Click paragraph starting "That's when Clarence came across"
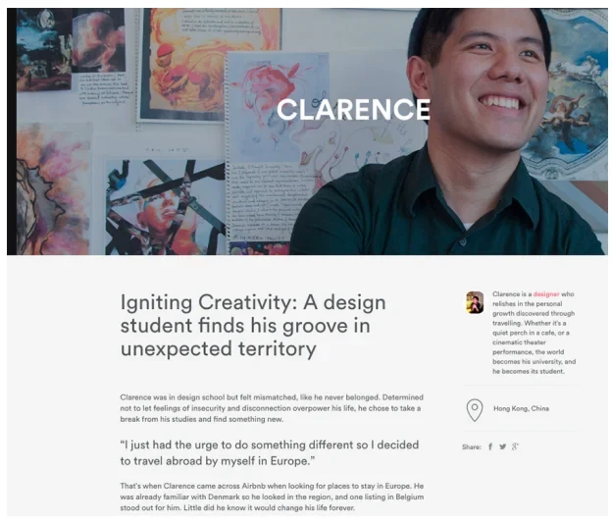 coord(272,497)
